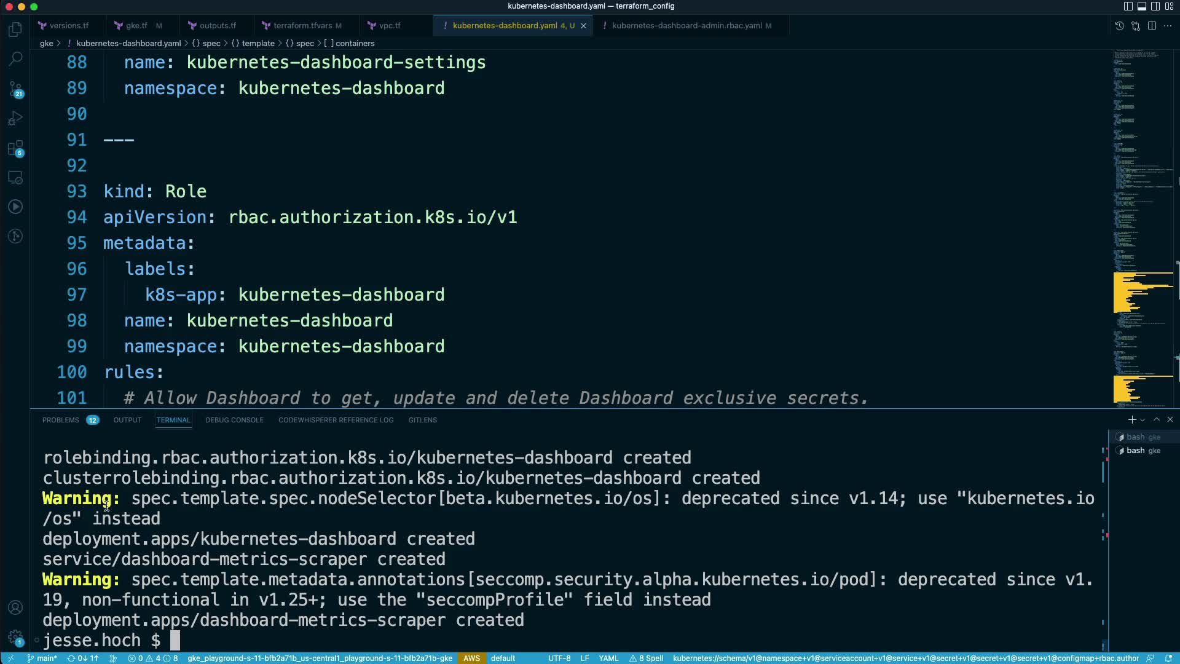Open the editor More Actions ellipsis menu
1180x664 pixels.
click(1168, 26)
